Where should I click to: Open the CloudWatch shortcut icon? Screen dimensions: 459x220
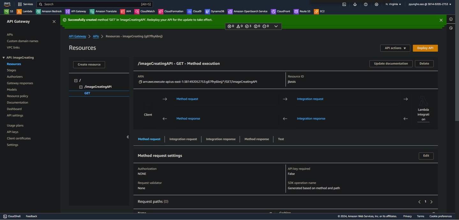pos(137,11)
